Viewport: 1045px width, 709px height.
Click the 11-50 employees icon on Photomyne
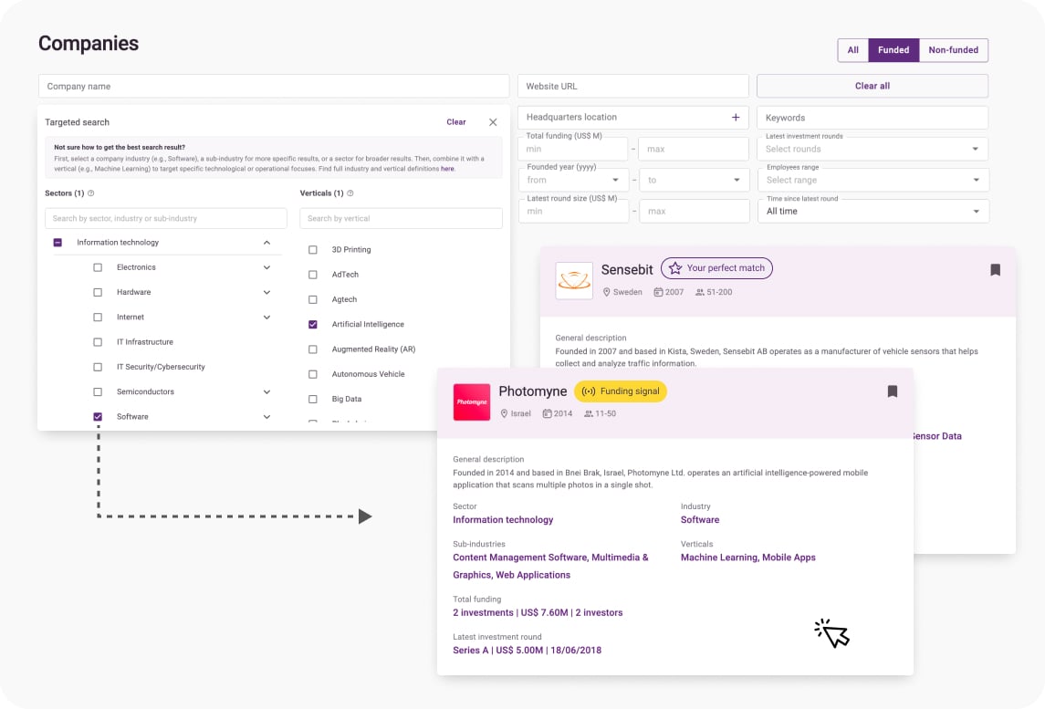[589, 413]
